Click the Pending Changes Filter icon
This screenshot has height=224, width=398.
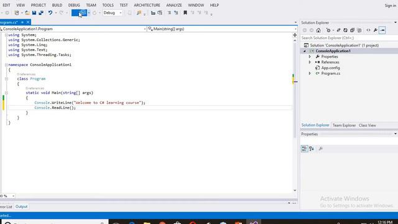(x=328, y=30)
